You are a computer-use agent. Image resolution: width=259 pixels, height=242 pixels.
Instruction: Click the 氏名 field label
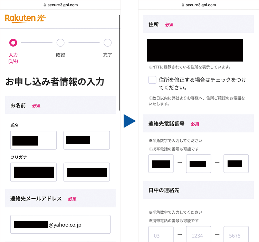(x=15, y=125)
